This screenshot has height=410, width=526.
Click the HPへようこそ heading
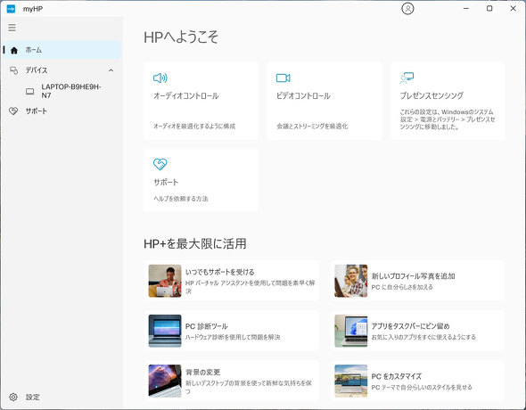[x=181, y=37]
